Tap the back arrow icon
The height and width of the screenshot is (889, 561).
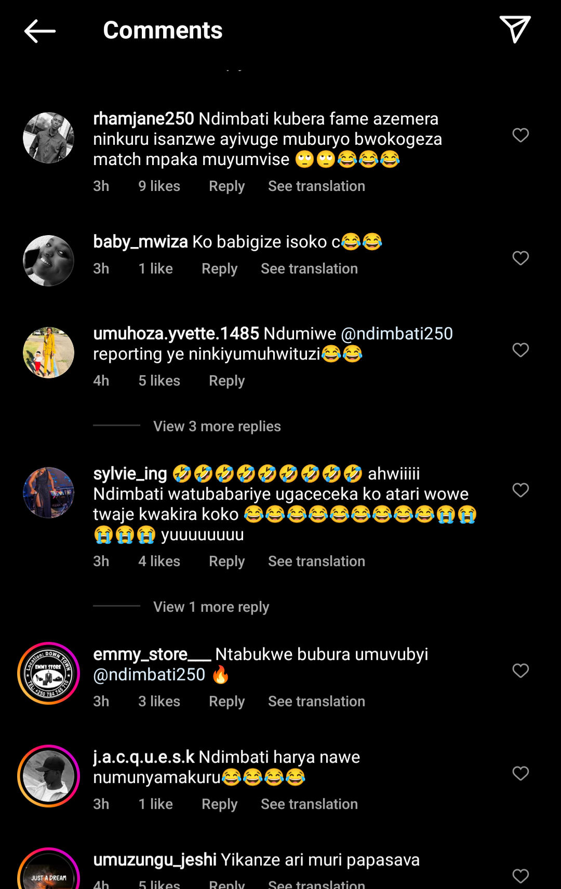point(40,31)
